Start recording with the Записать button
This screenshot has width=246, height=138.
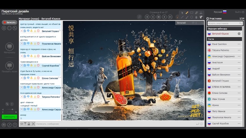[10, 22]
